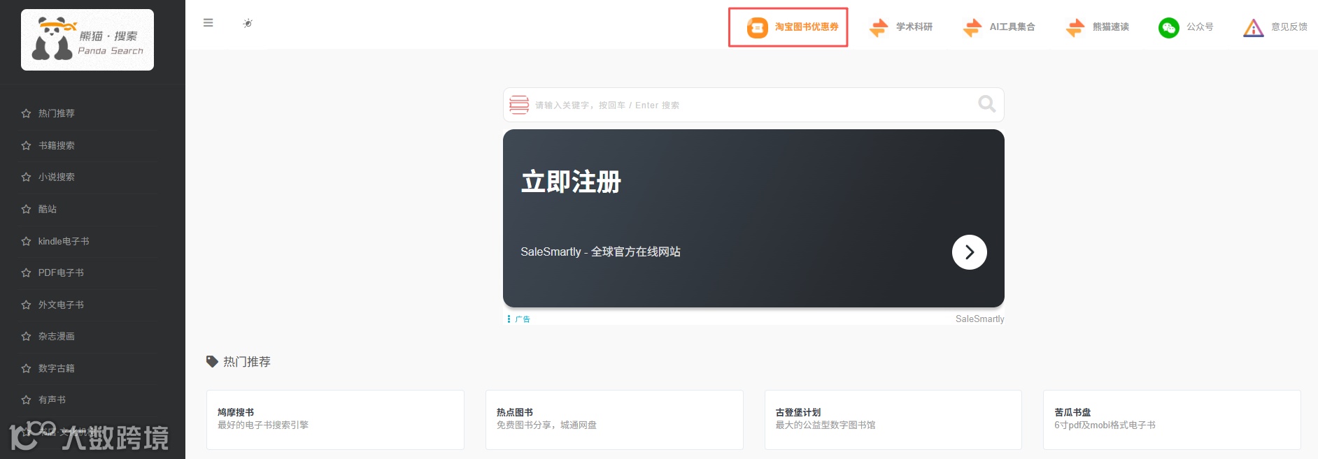The image size is (1318, 459).
Task: Click the red search-engine switch icon
Action: [x=519, y=105]
